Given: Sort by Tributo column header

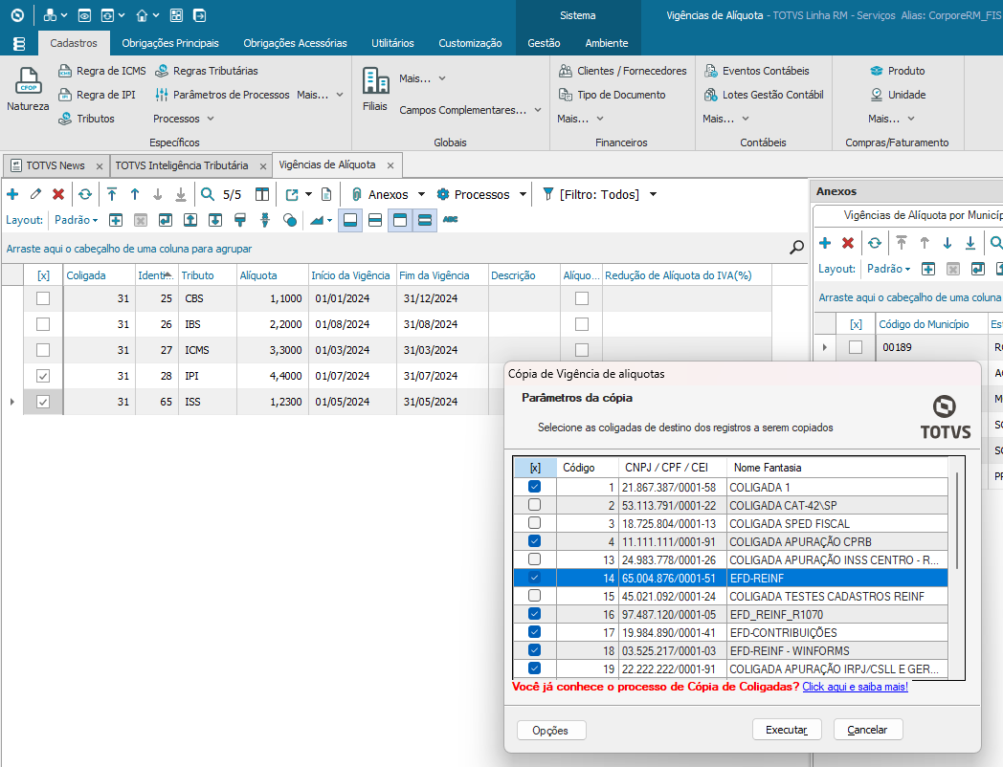Looking at the screenshot, I should 208,275.
